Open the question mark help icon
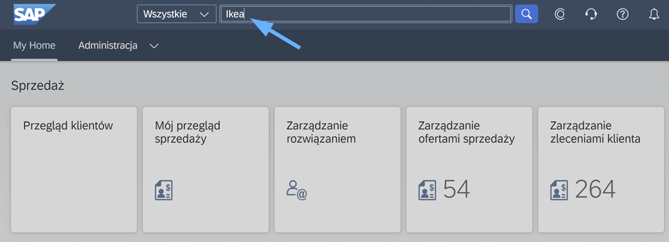 [x=623, y=15]
